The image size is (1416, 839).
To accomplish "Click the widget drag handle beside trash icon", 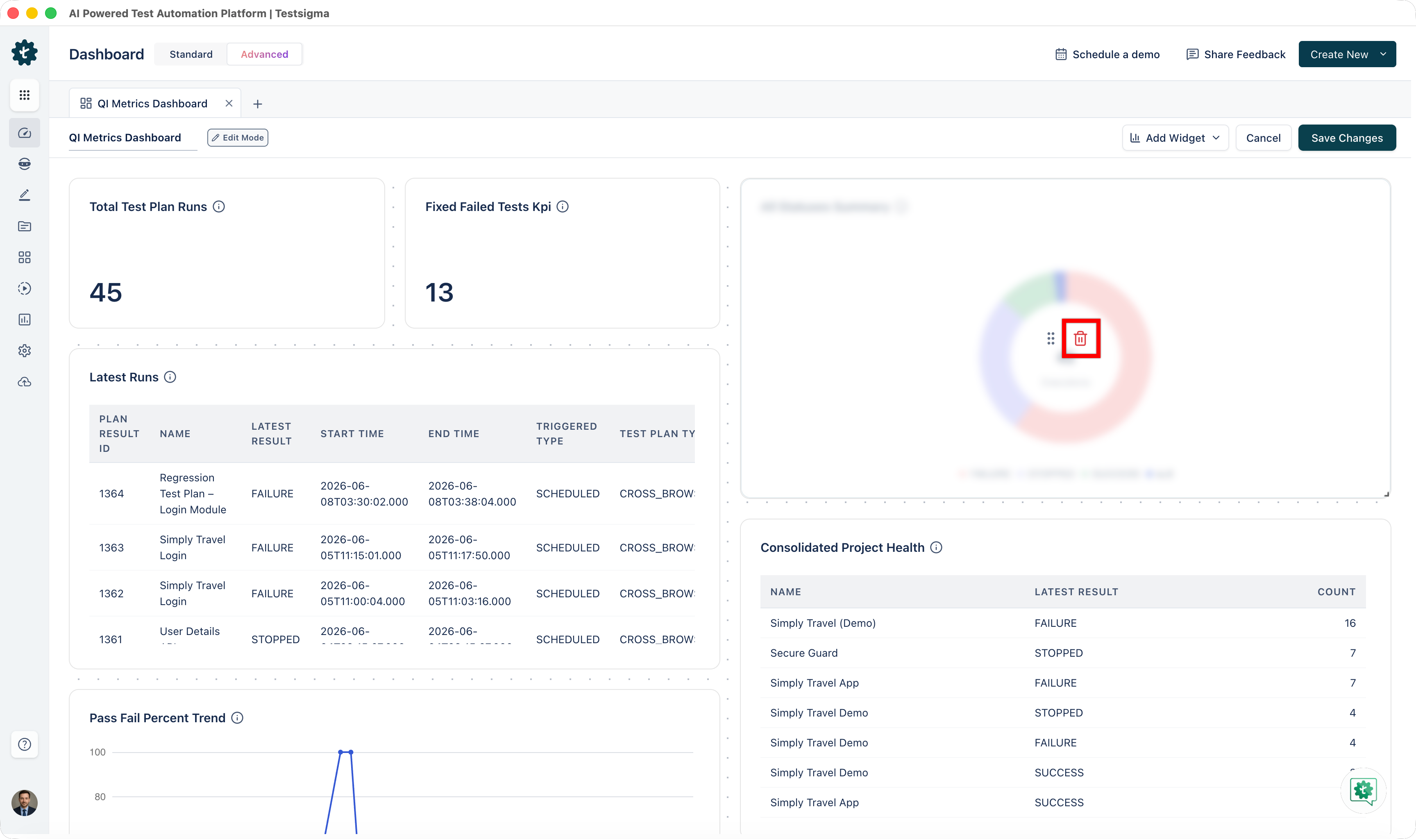I will 1050,339.
